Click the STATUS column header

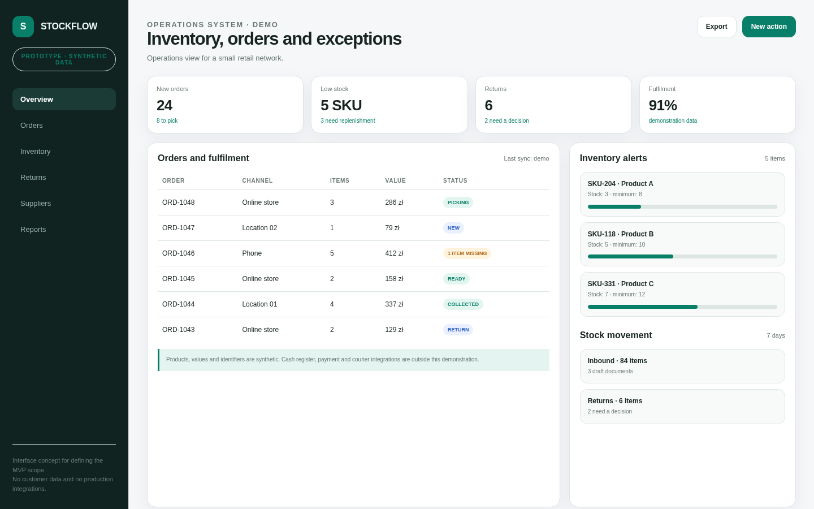455,181
